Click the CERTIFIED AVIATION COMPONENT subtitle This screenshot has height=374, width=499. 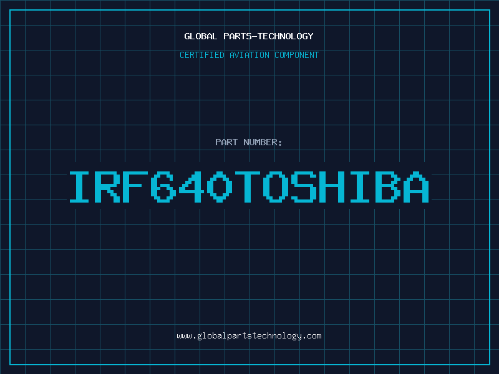tap(249, 55)
